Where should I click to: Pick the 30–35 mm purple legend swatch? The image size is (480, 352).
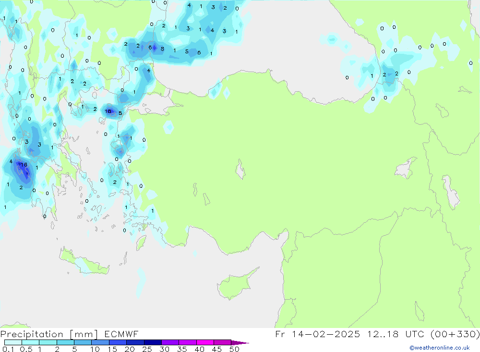tap(170, 342)
